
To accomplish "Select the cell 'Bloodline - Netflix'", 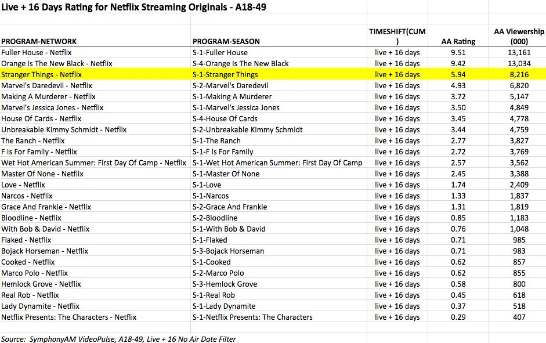I will (x=31, y=218).
